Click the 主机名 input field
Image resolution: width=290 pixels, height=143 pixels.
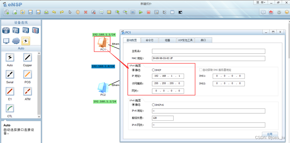coord(209,51)
